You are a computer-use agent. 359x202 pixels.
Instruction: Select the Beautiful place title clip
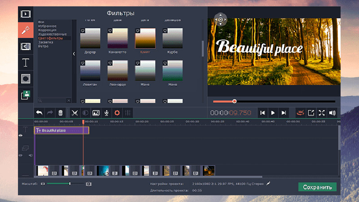[62, 130]
